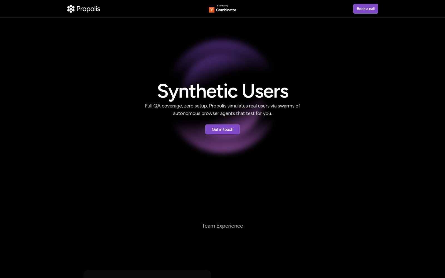Image resolution: width=445 pixels, height=278 pixels.
Task: Open the Propolis wordmark home link
Action: (88, 9)
